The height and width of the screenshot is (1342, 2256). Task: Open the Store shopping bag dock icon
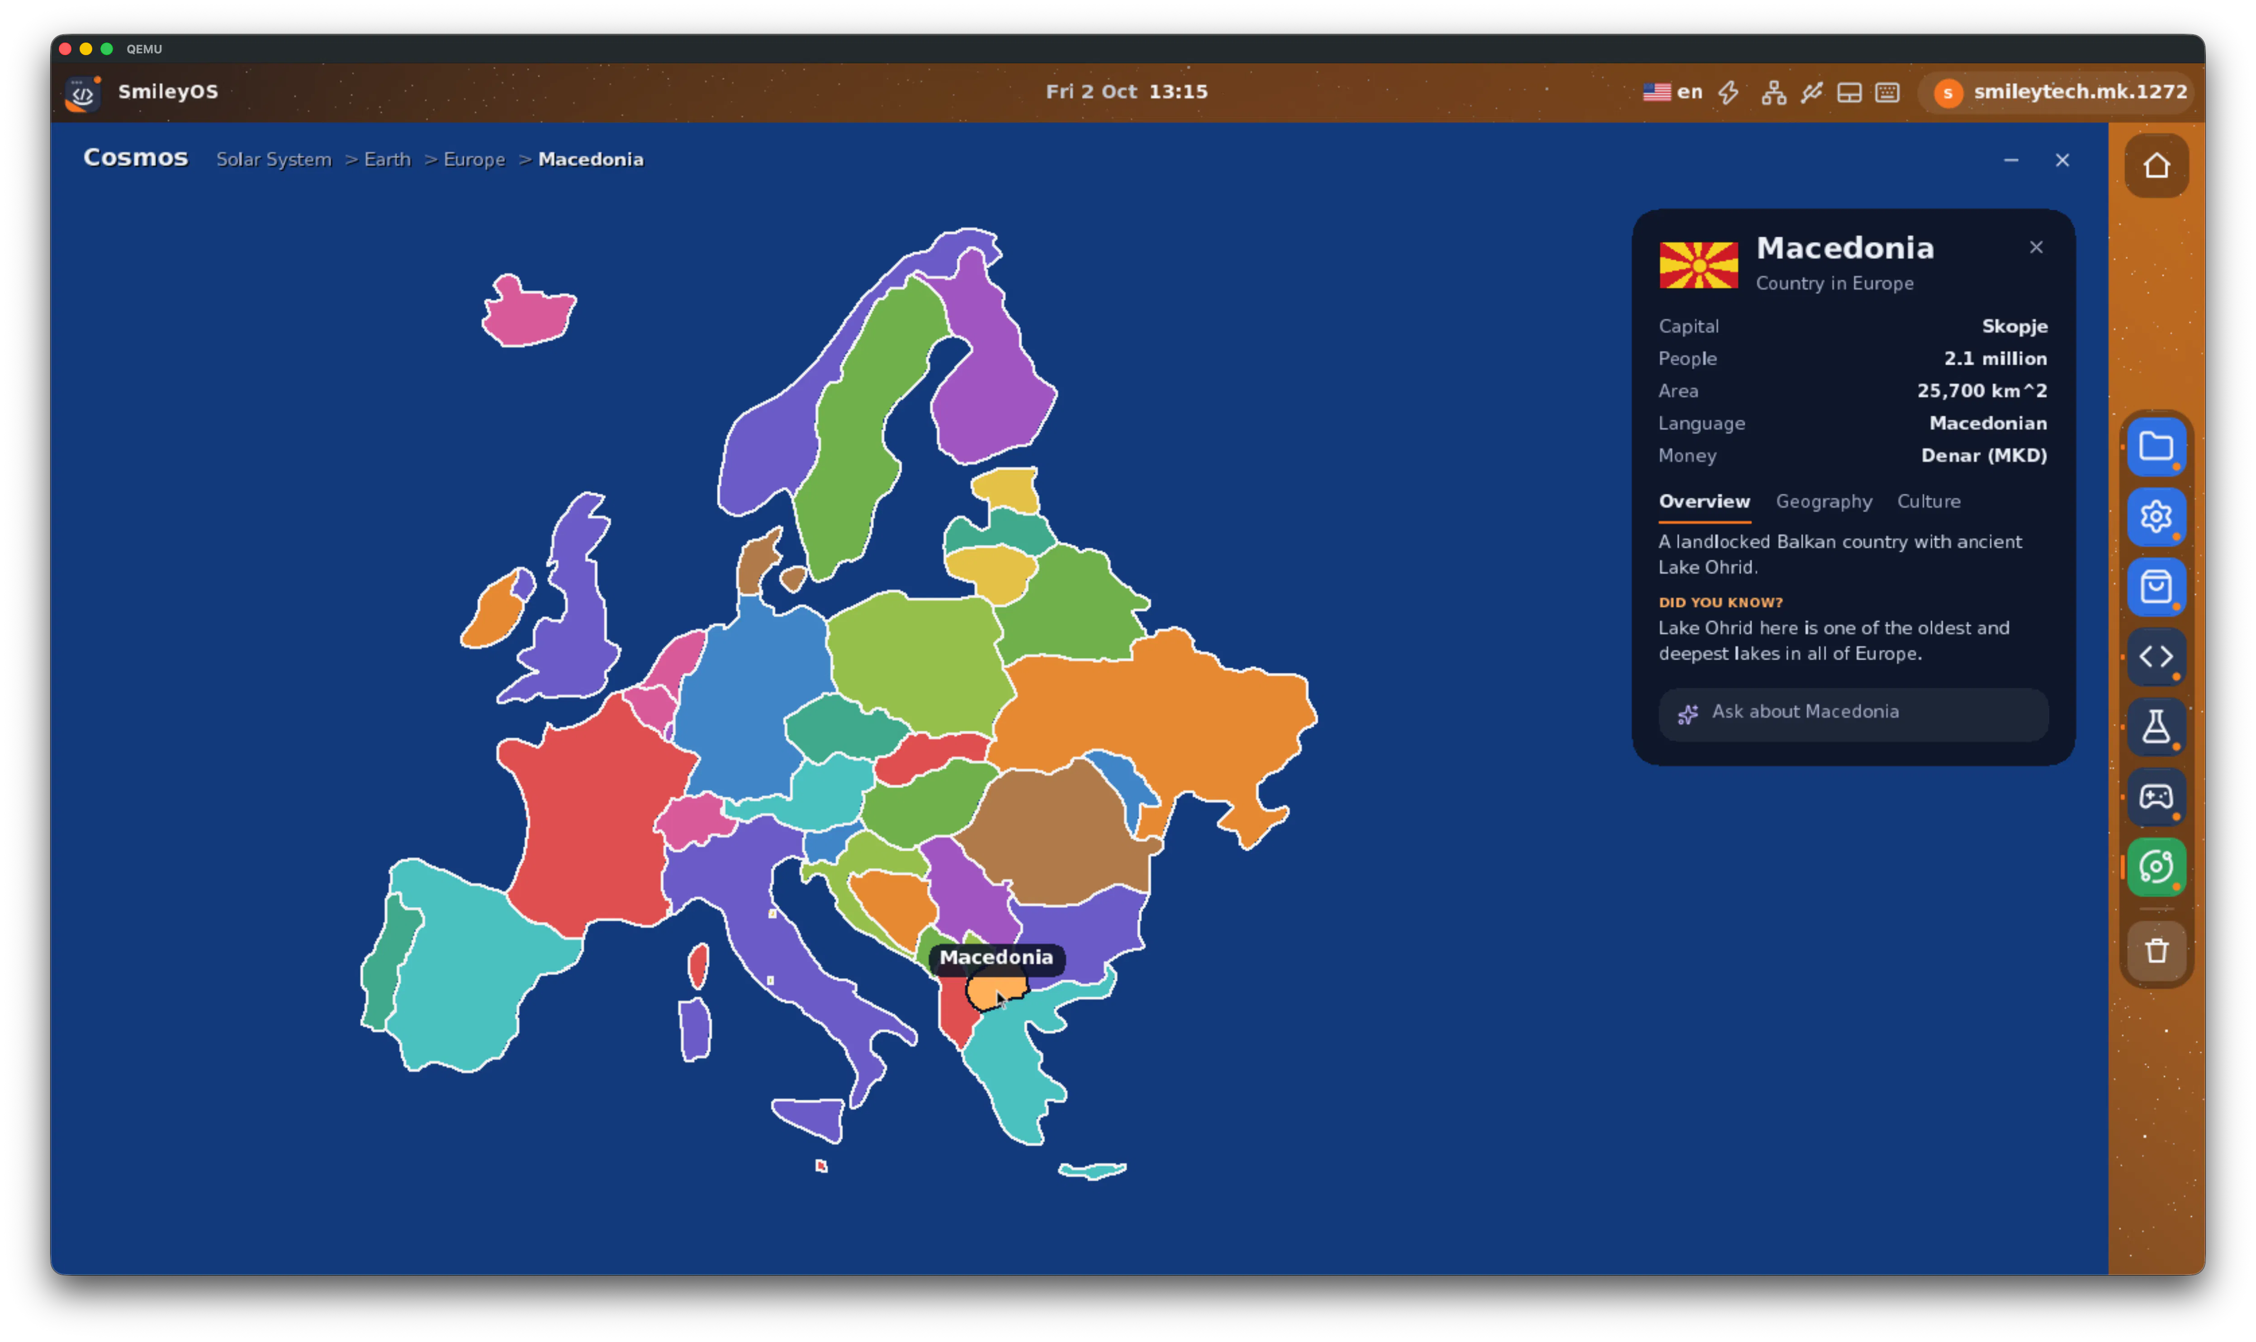click(2156, 587)
